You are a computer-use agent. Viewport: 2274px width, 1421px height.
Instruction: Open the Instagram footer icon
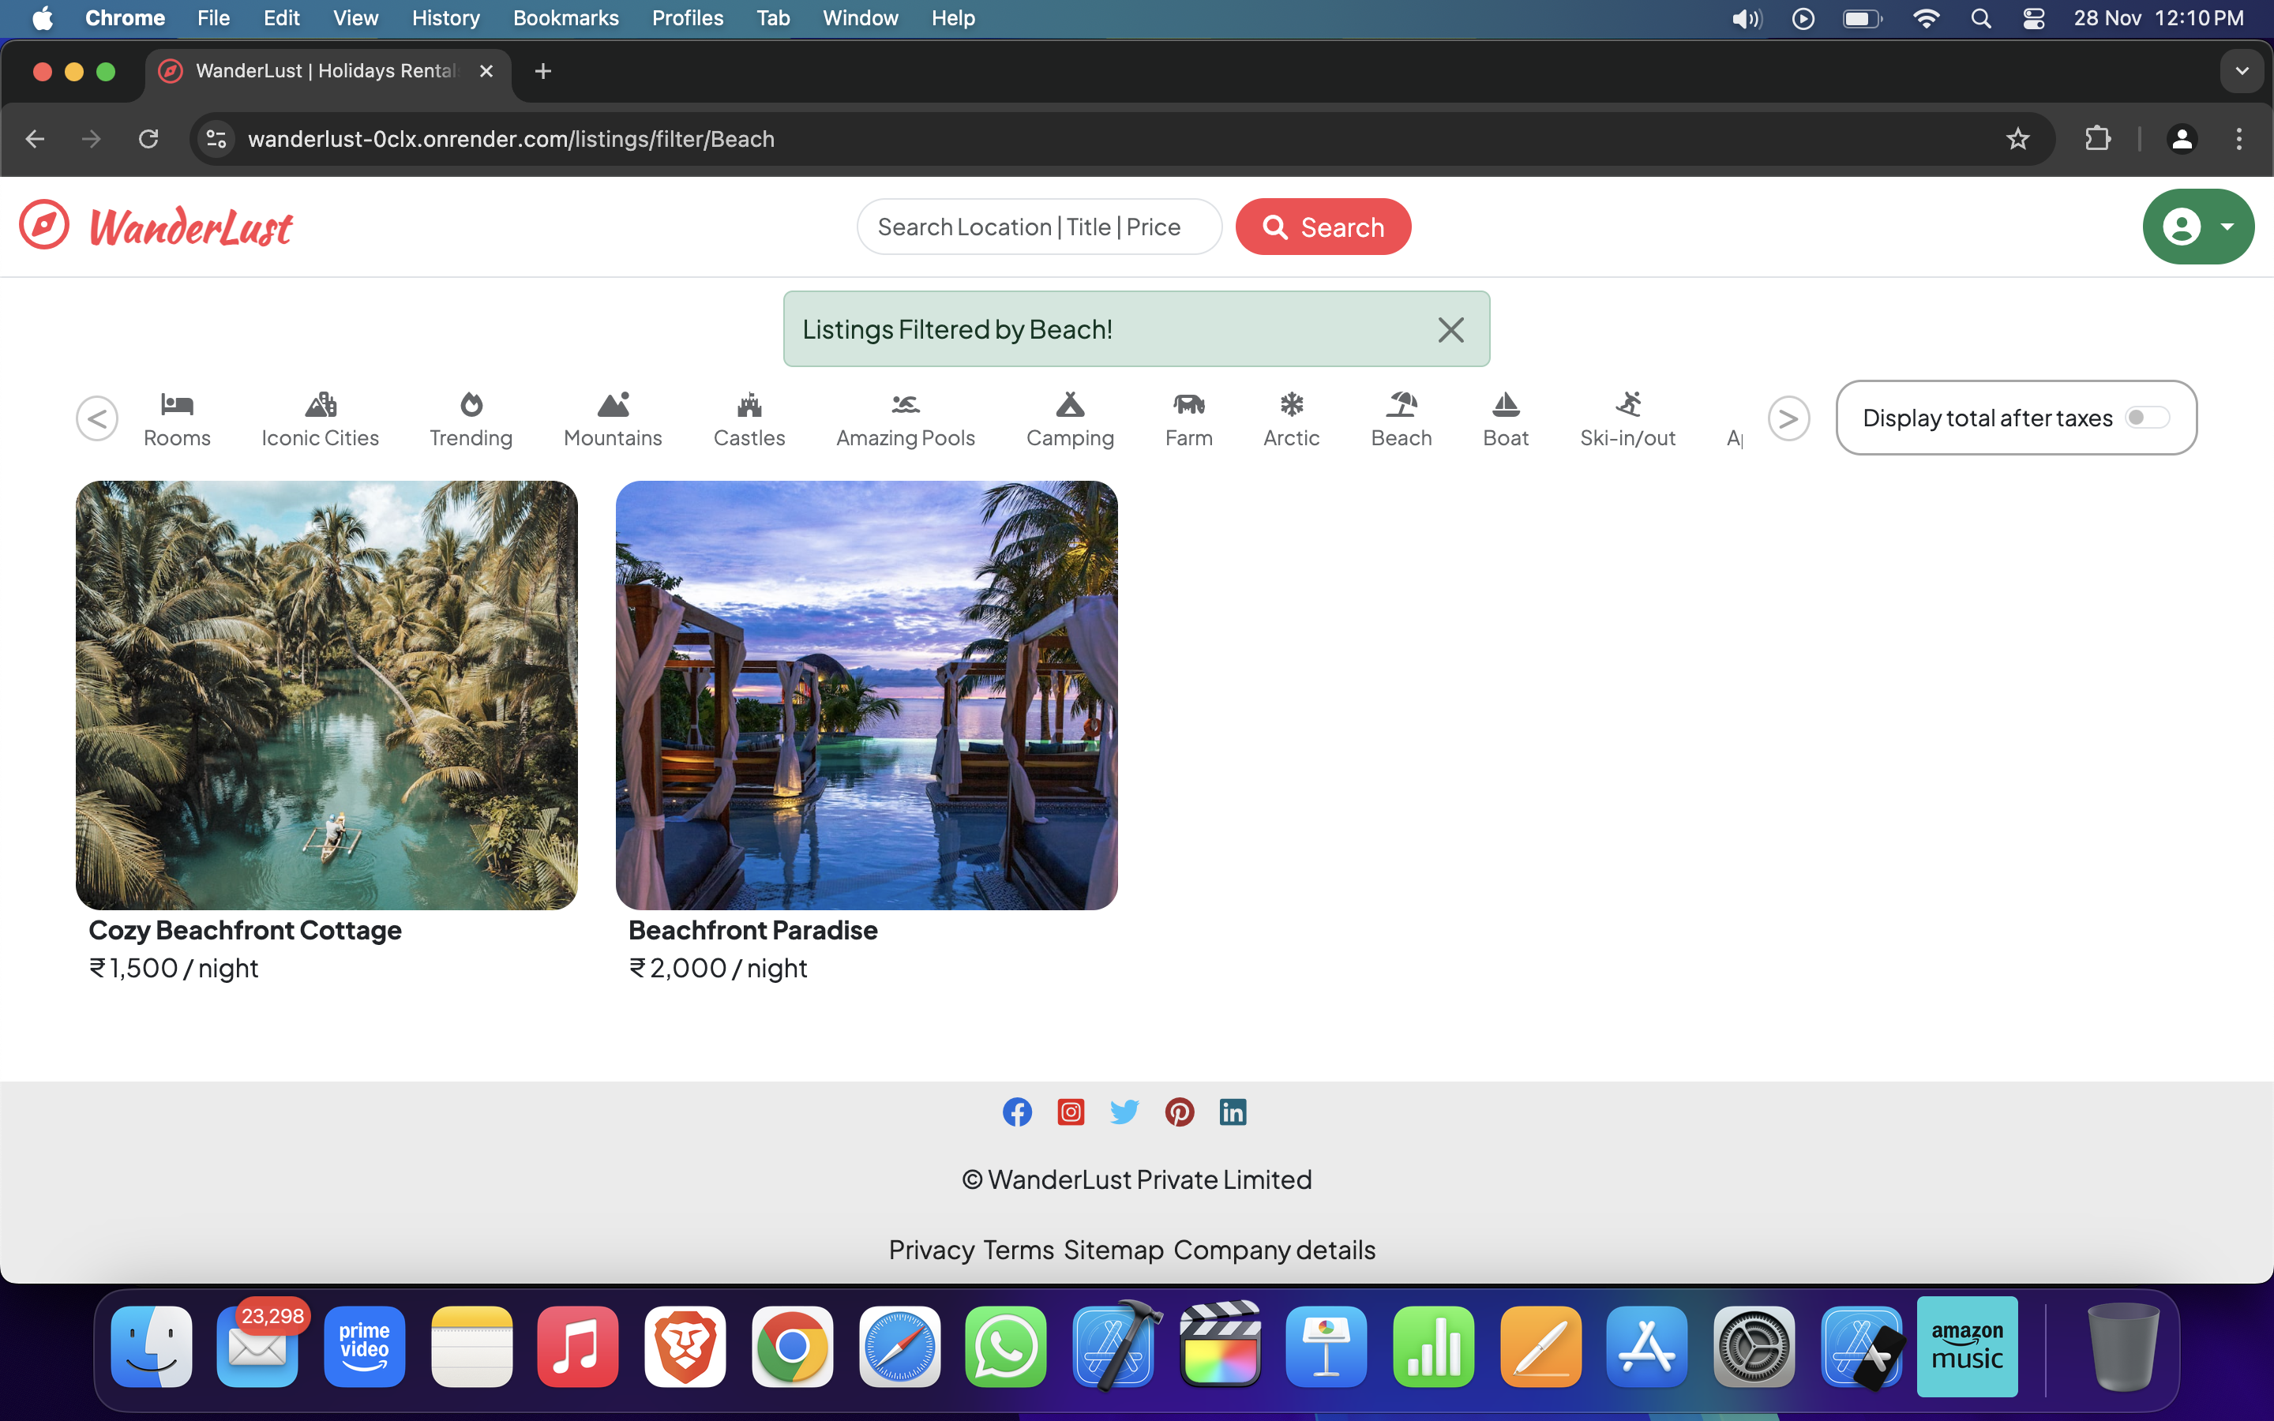[x=1071, y=1112]
